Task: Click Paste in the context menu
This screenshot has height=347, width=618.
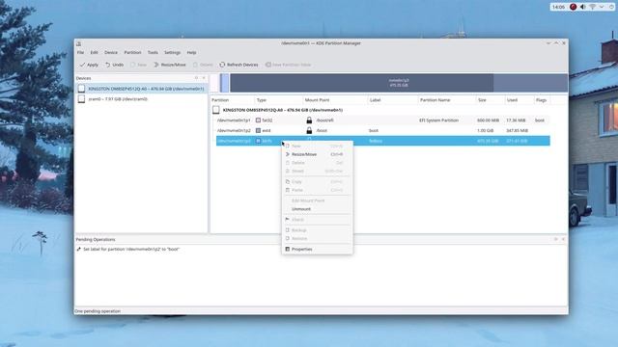Action: [318, 190]
